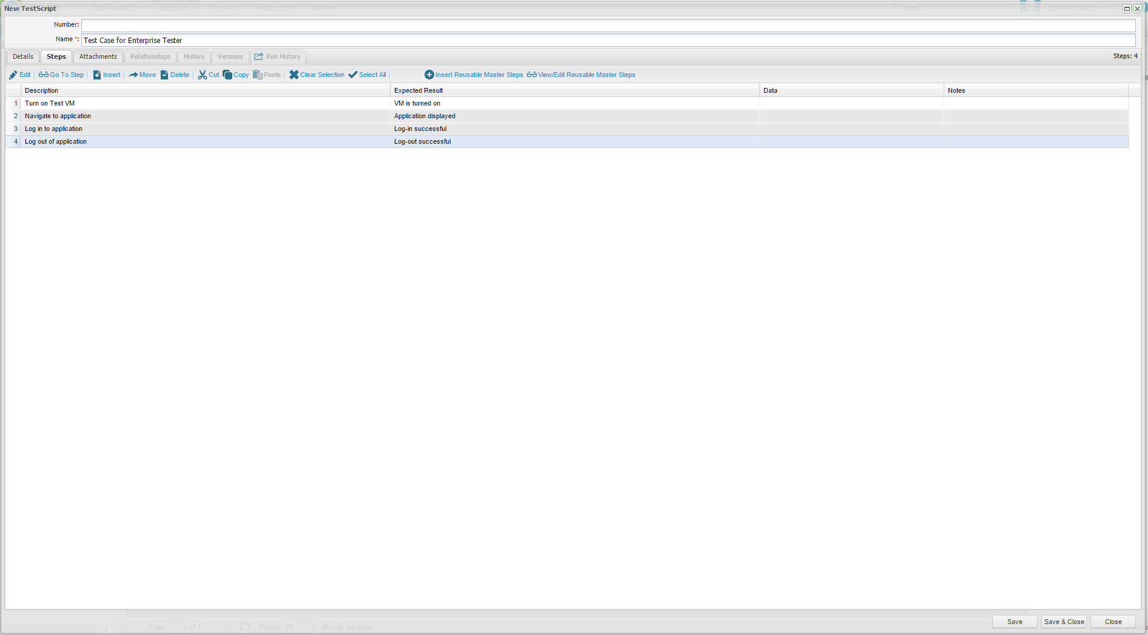
Task: Click the Expected Result column header
Action: 418,90
